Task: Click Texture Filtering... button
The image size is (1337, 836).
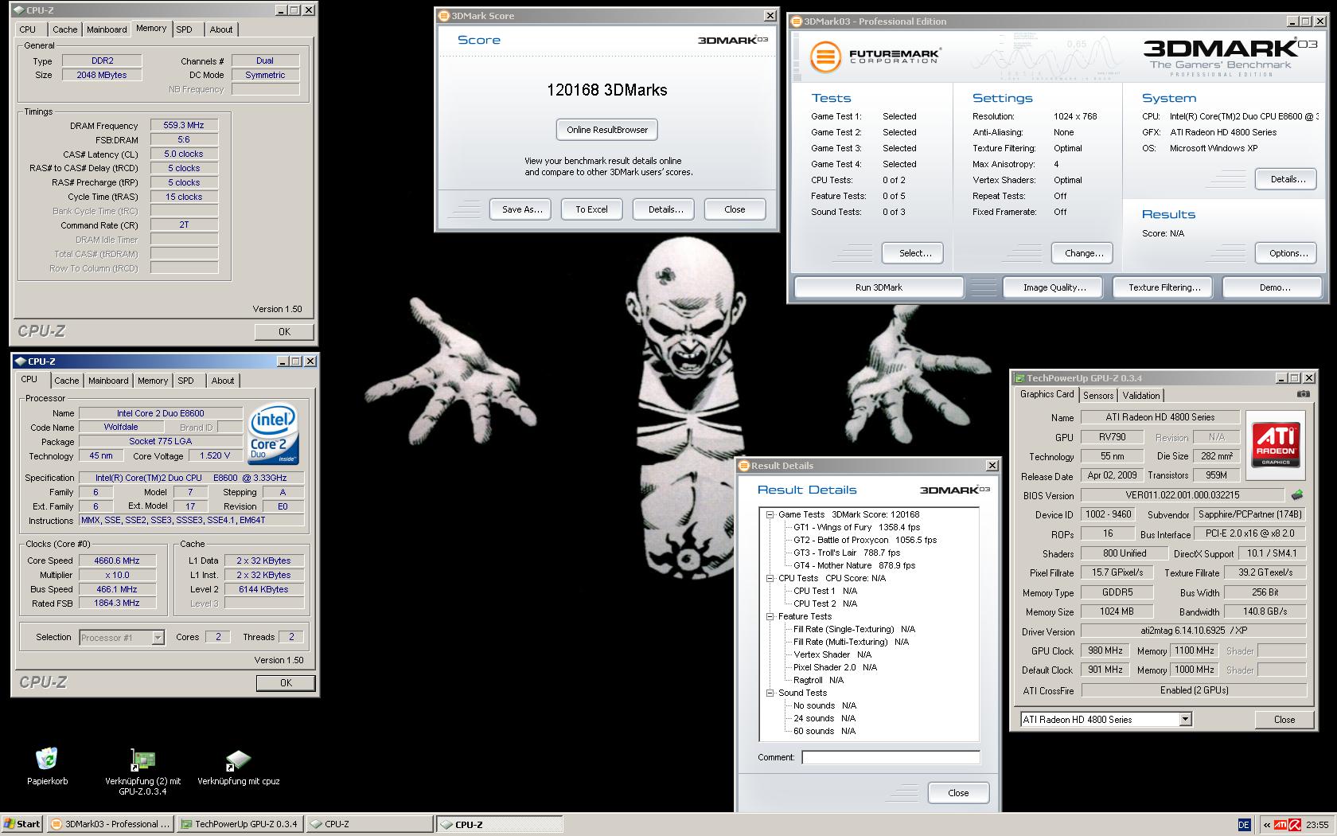Action: click(x=1164, y=287)
